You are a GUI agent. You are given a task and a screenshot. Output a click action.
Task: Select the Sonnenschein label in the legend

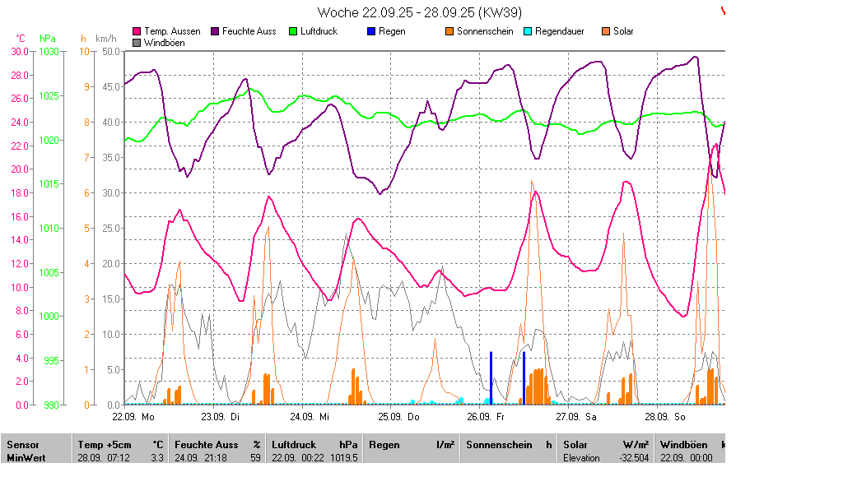(485, 31)
